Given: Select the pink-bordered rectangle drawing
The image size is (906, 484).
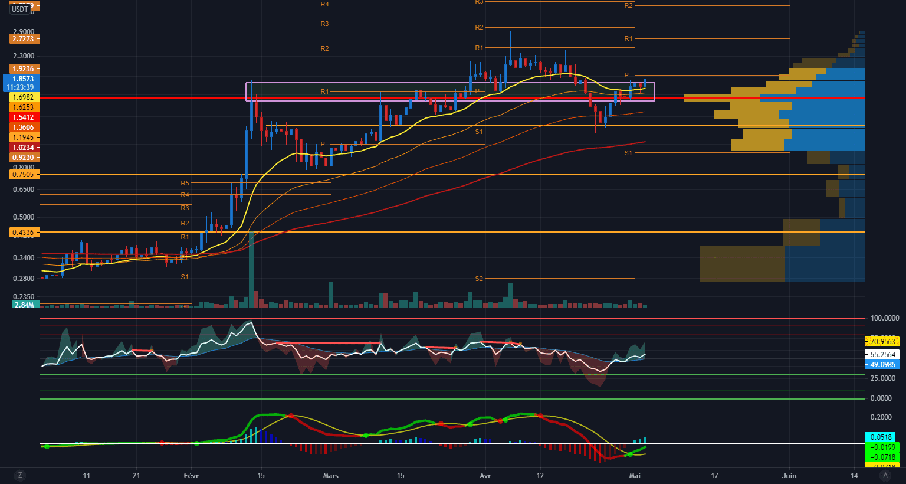Looking at the screenshot, I should (x=450, y=91).
